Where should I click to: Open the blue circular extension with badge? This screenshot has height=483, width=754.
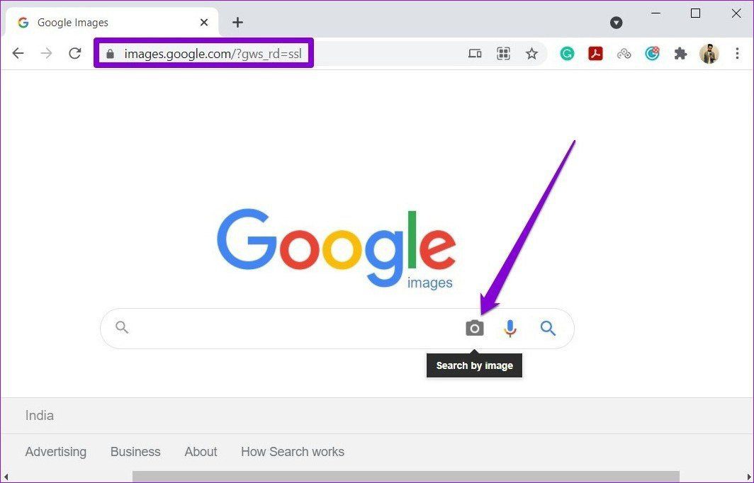click(652, 54)
